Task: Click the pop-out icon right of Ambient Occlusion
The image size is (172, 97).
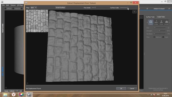Action: coord(169,9)
